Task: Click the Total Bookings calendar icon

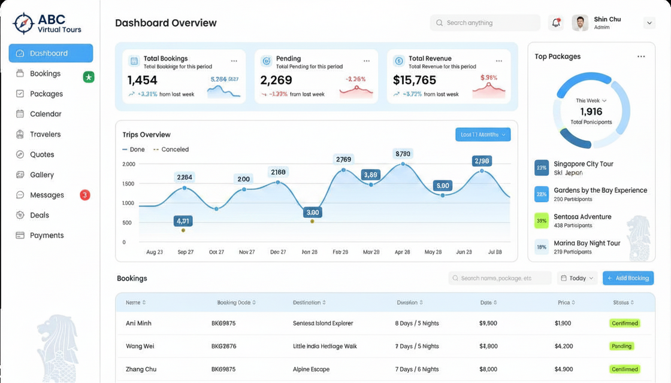Action: pyautogui.click(x=134, y=61)
